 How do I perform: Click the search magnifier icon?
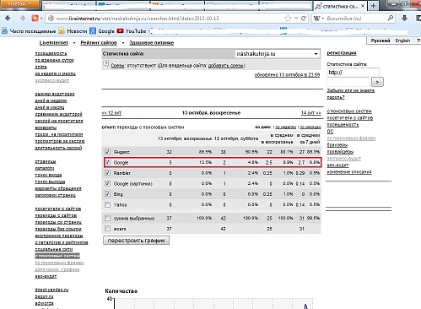pos(391,19)
